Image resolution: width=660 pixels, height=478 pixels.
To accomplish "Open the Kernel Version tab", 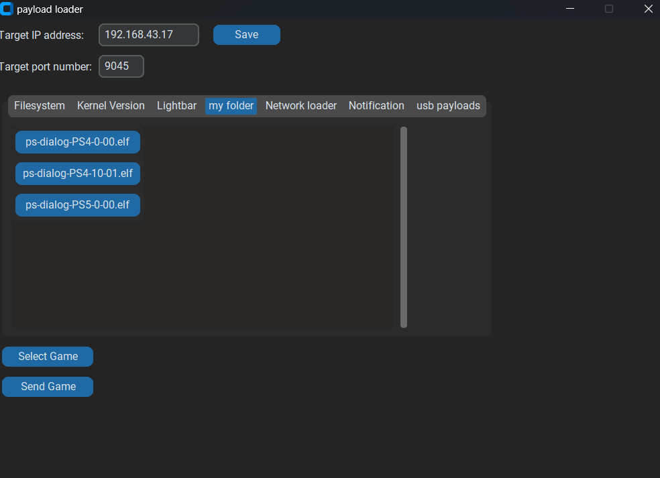I will [110, 105].
